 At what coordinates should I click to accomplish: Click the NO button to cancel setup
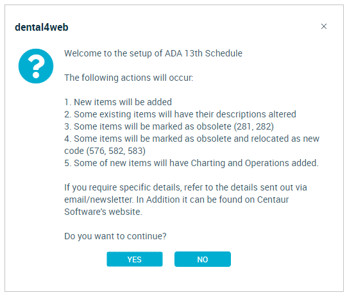pos(203,259)
